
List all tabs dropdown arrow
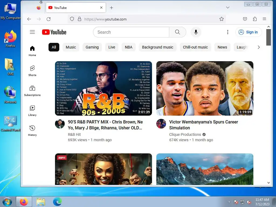coord(227,8)
